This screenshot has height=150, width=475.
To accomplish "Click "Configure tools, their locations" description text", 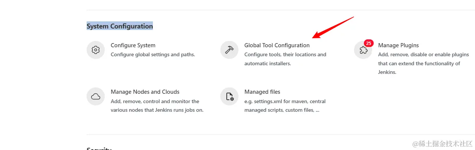I will (285, 55).
